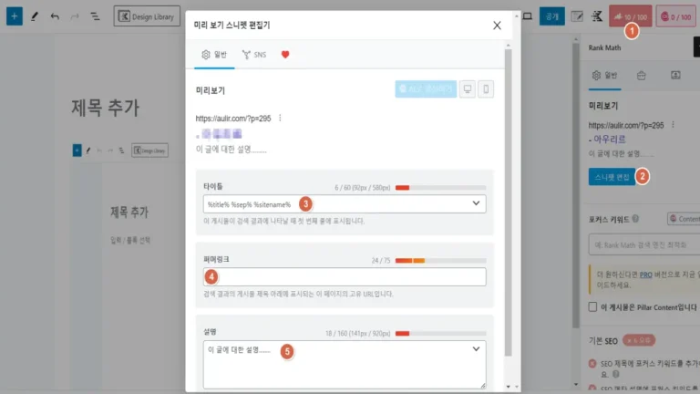Click the permalink length progress bar
The image size is (700, 394).
click(x=440, y=261)
